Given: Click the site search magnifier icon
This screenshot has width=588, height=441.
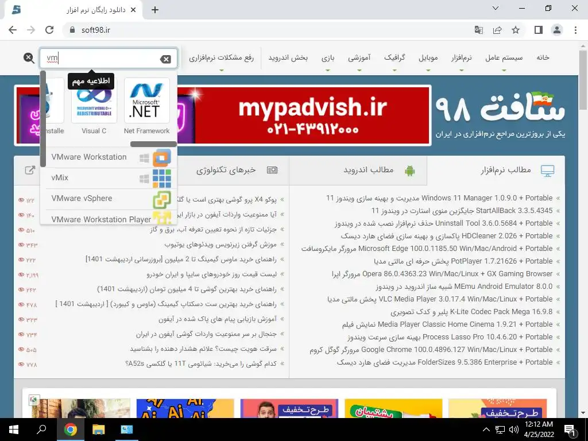Looking at the screenshot, I should click(29, 58).
